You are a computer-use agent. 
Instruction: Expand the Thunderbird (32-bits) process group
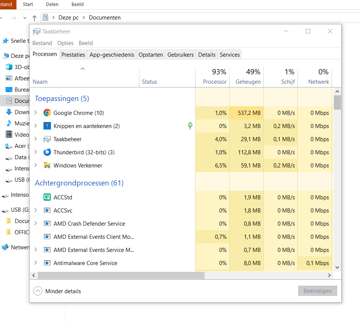click(x=36, y=152)
